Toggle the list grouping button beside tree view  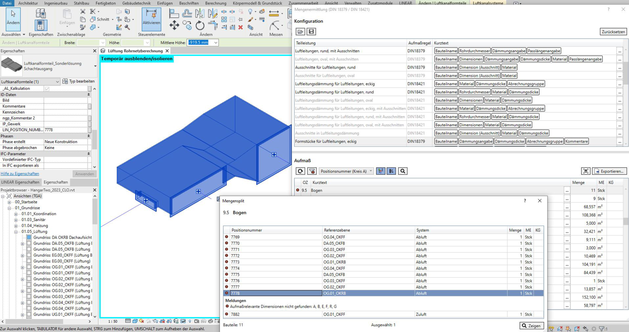[x=391, y=171]
